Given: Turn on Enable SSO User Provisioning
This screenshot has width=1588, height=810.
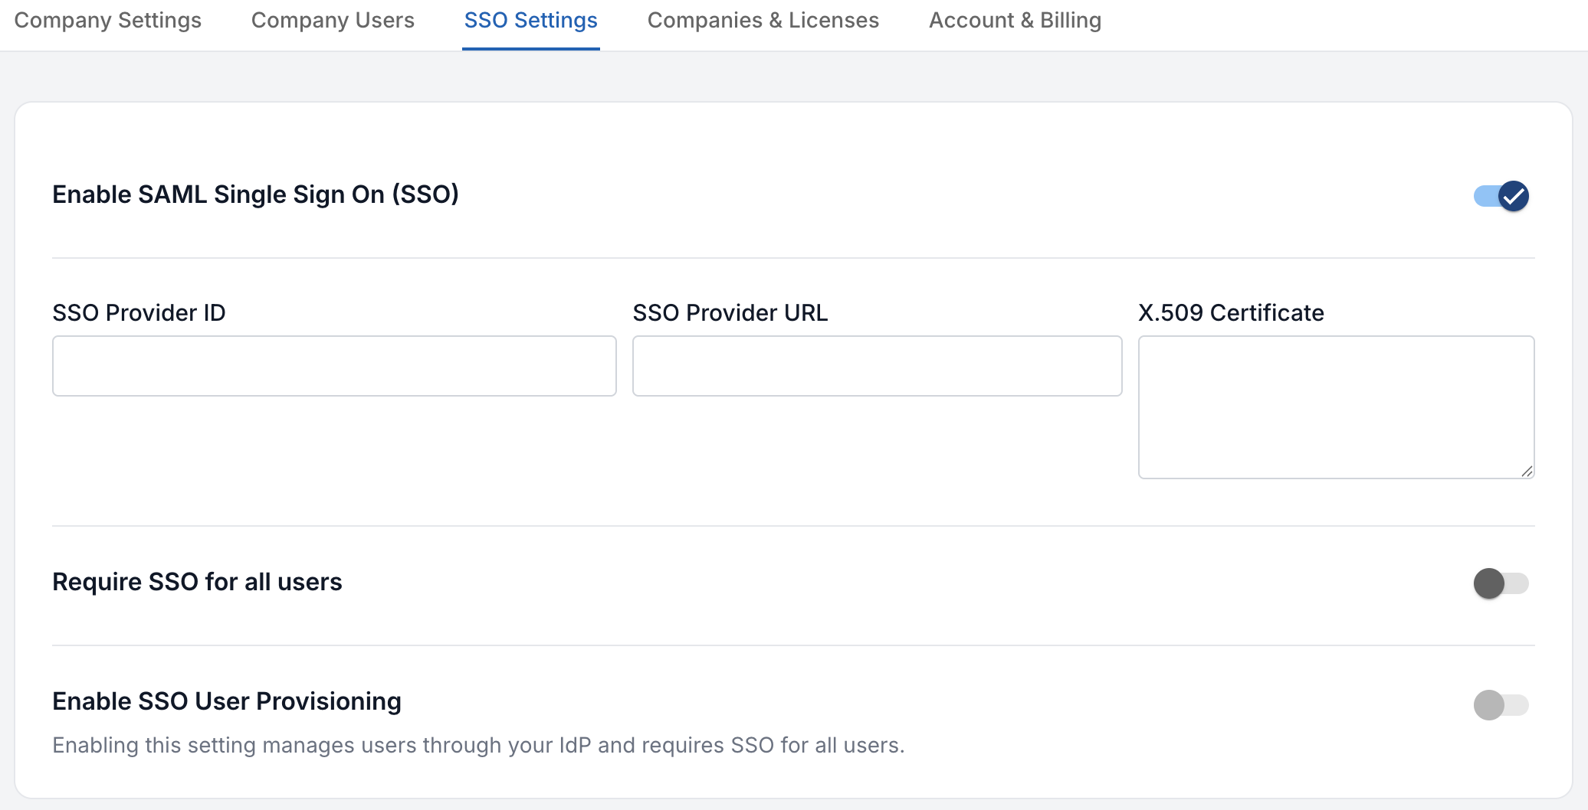Looking at the screenshot, I should coord(1499,705).
